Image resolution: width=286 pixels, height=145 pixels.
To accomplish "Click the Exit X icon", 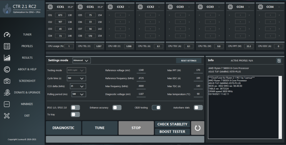I will (7, 116).
